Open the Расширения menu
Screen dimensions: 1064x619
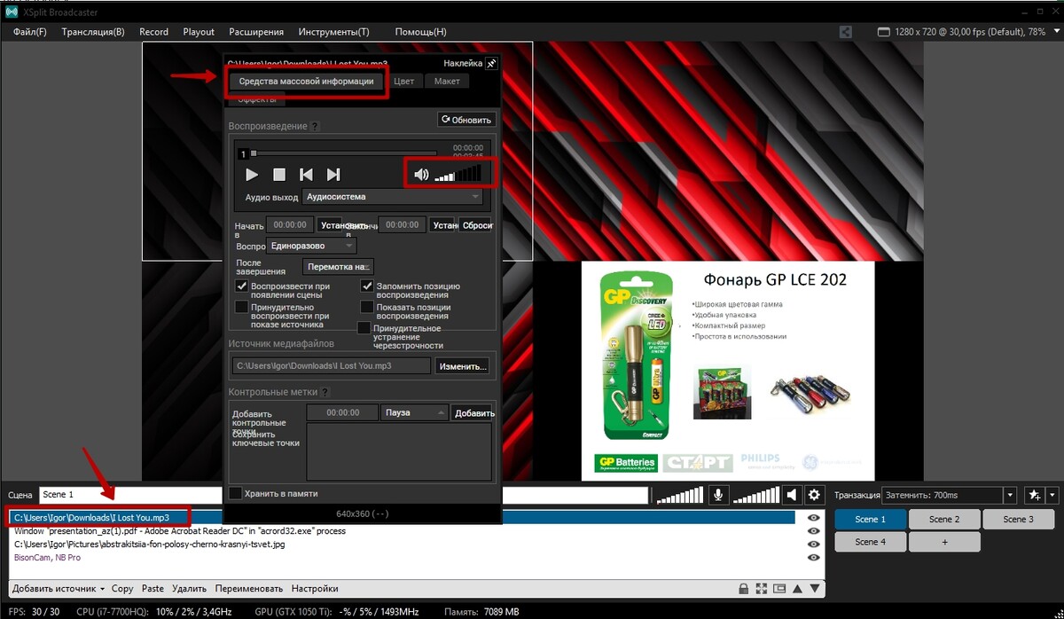pos(256,32)
